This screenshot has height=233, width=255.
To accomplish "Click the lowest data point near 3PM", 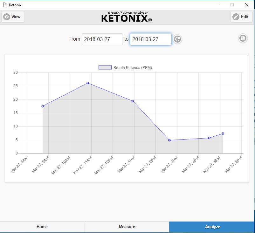I will click(169, 140).
